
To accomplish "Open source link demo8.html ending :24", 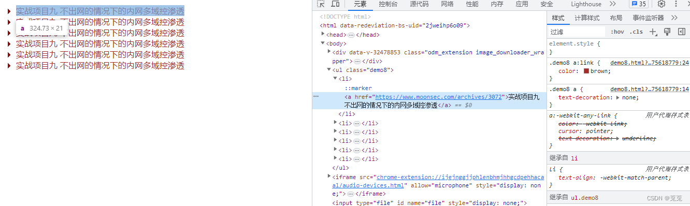I will click(x=650, y=63).
